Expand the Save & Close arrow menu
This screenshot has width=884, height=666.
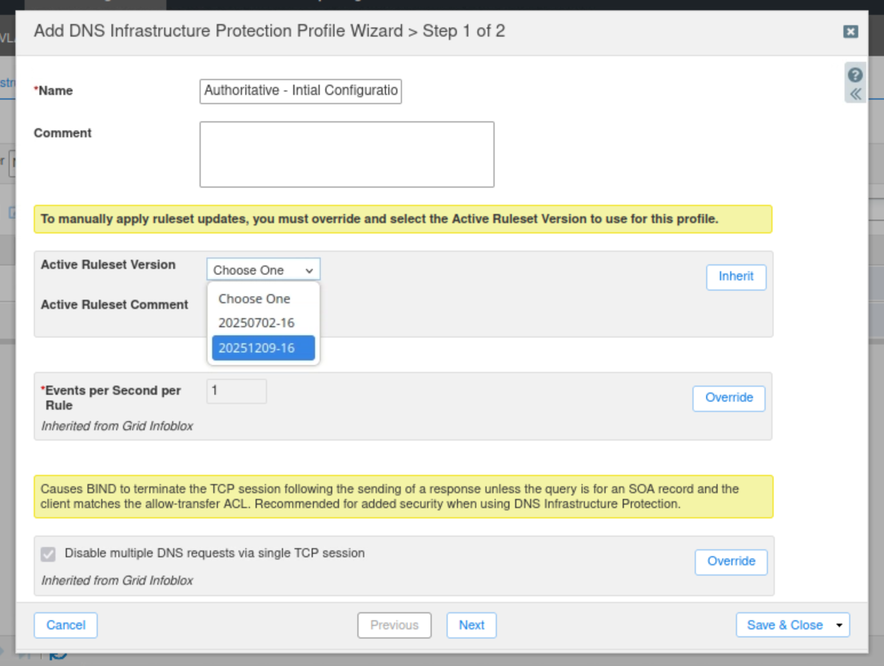click(x=839, y=625)
